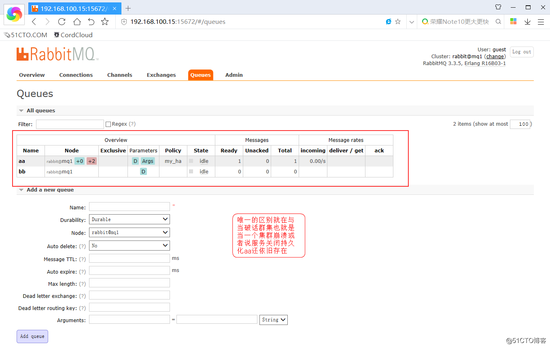Go back with the browser back arrow
This screenshot has height=348, width=550.
34,22
